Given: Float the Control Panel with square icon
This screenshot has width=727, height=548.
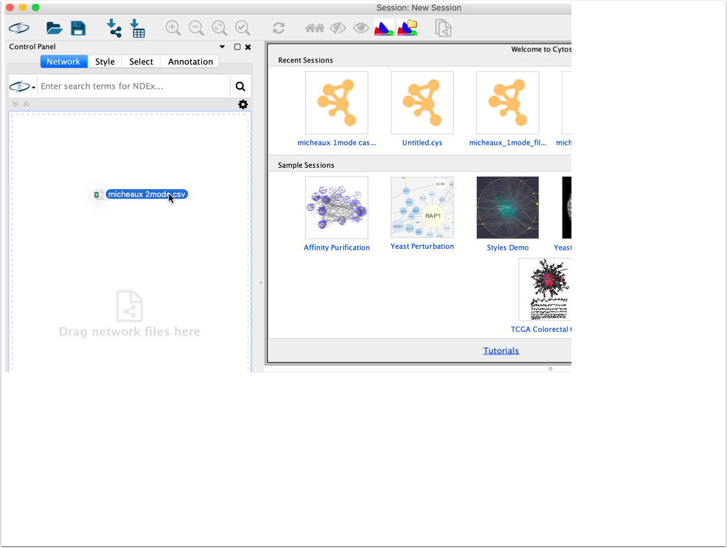Looking at the screenshot, I should pos(237,47).
